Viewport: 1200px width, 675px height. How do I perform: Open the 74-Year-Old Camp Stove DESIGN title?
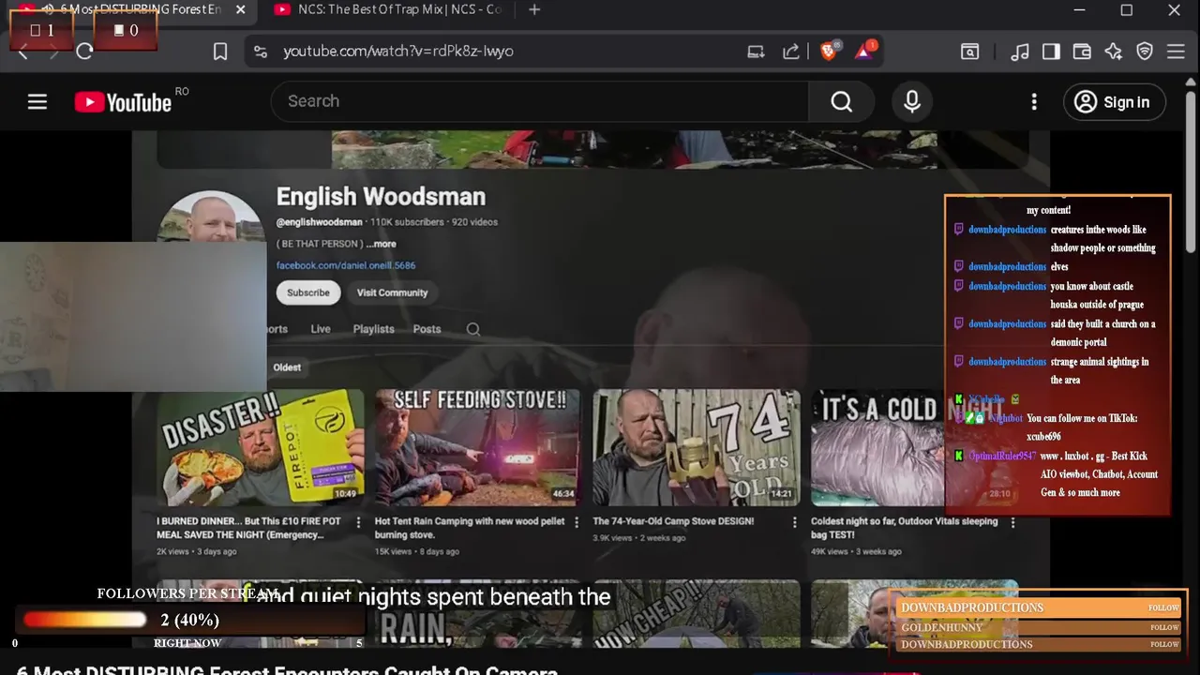pos(673,521)
